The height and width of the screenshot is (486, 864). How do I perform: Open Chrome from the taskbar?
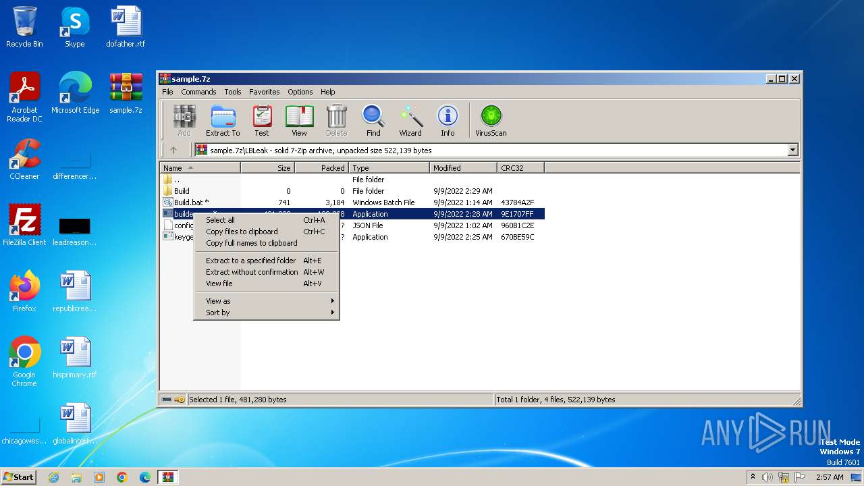point(122,477)
